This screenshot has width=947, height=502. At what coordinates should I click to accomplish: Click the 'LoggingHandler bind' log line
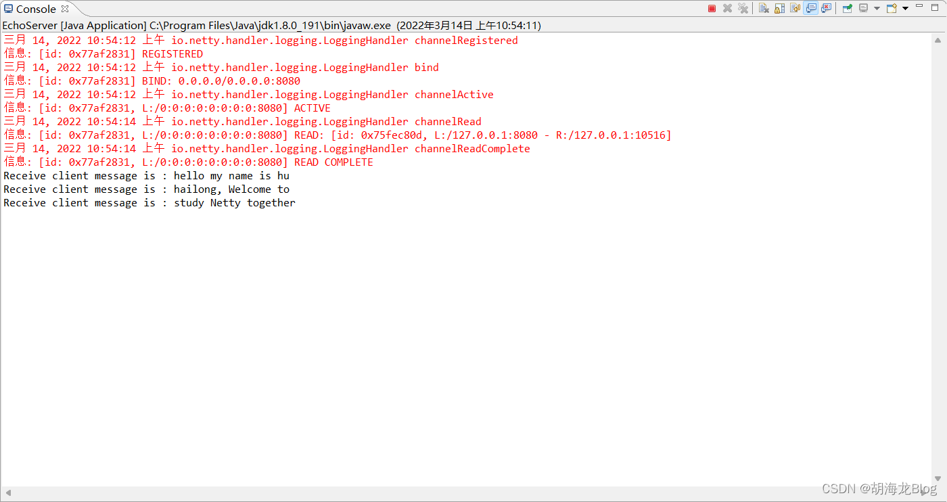tap(221, 67)
